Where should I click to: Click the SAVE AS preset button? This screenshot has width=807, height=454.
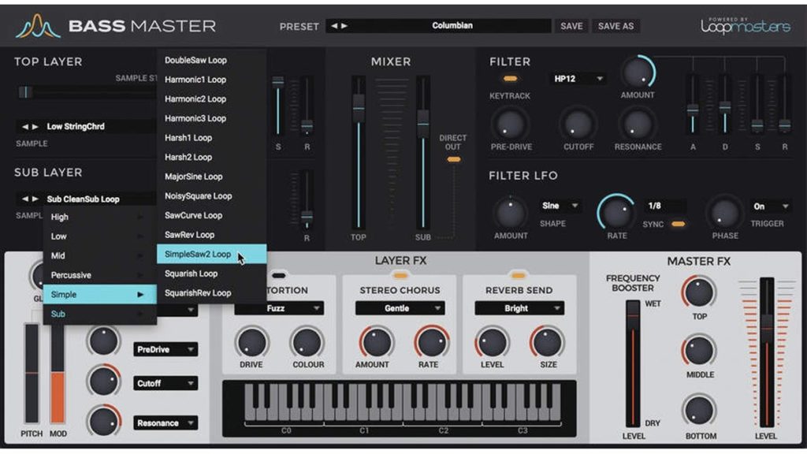coord(615,26)
